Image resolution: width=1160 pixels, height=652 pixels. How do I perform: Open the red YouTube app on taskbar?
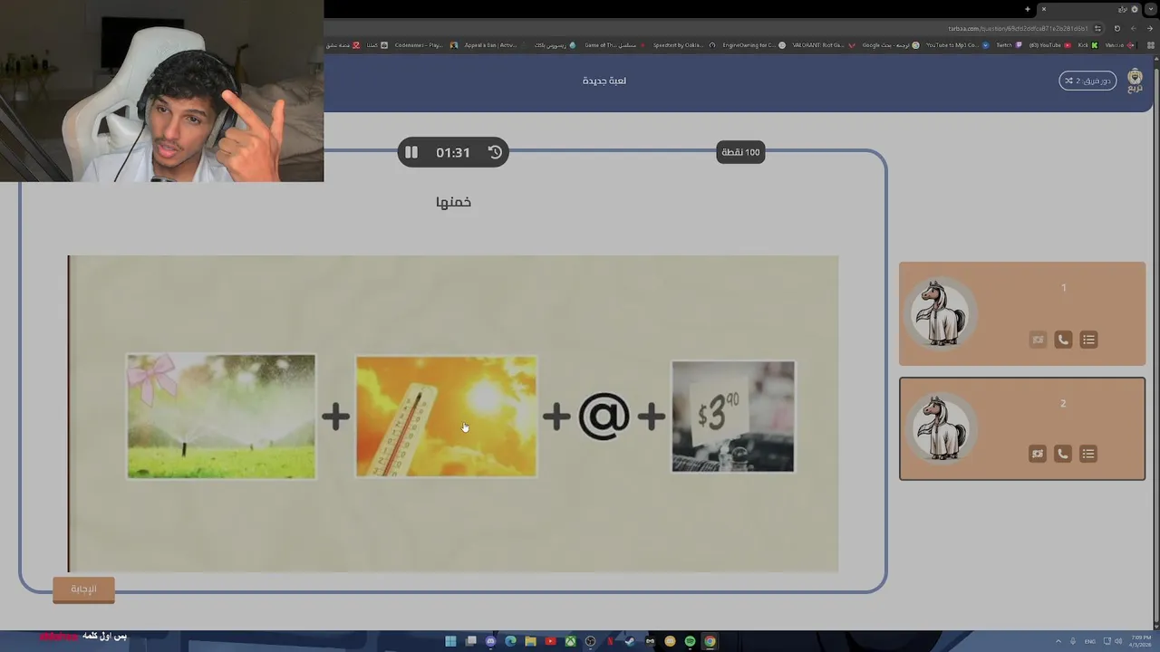click(550, 641)
